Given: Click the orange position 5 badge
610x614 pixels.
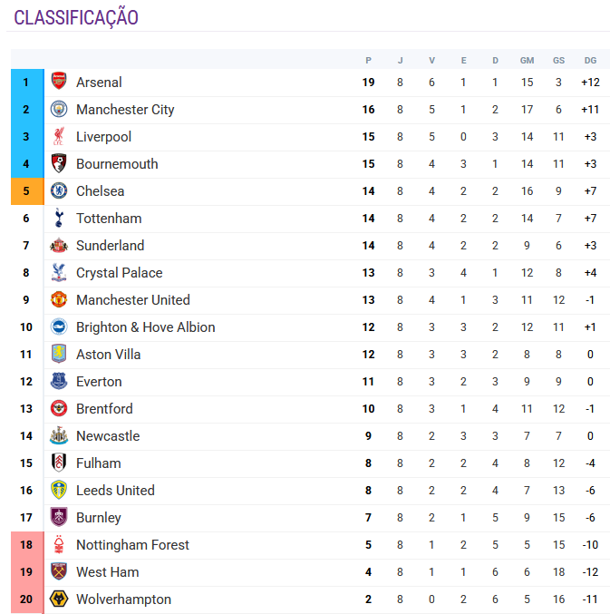Looking at the screenshot, I should (26, 191).
